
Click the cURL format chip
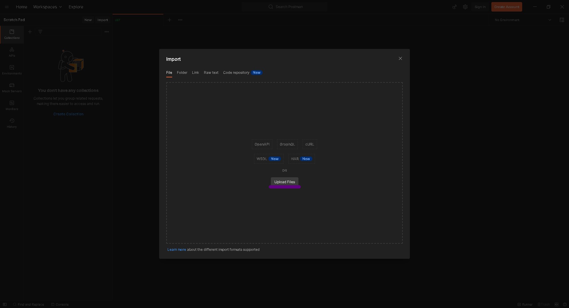310,144
